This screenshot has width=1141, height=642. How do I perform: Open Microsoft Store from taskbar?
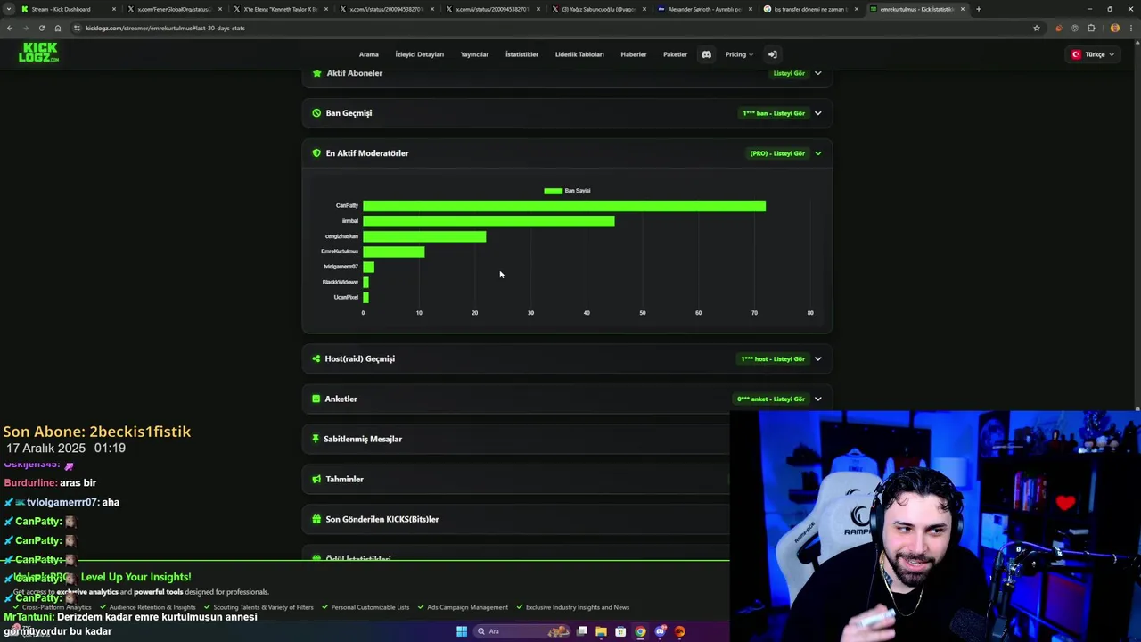coord(620,631)
